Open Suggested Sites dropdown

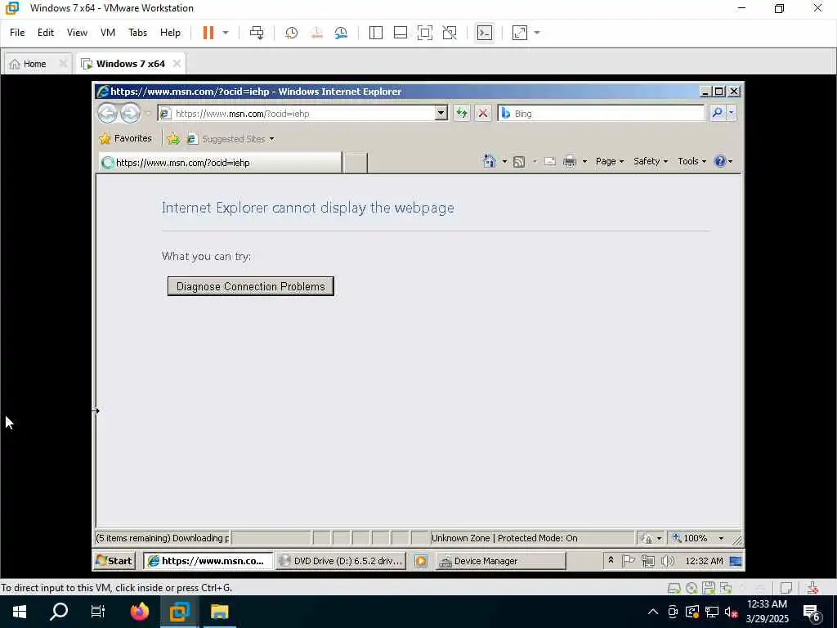point(231,139)
